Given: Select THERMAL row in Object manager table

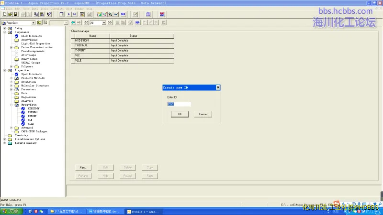Looking at the screenshot, I should [x=123, y=45].
